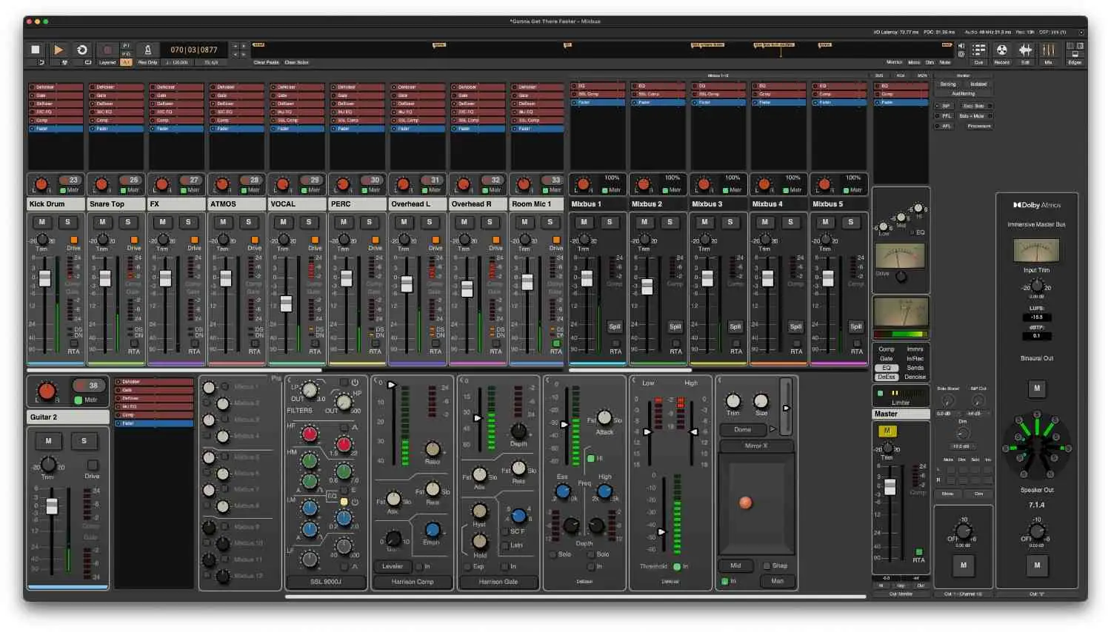Click the Edges layout icon
Image resolution: width=1111 pixels, height=632 pixels.
[1075, 50]
